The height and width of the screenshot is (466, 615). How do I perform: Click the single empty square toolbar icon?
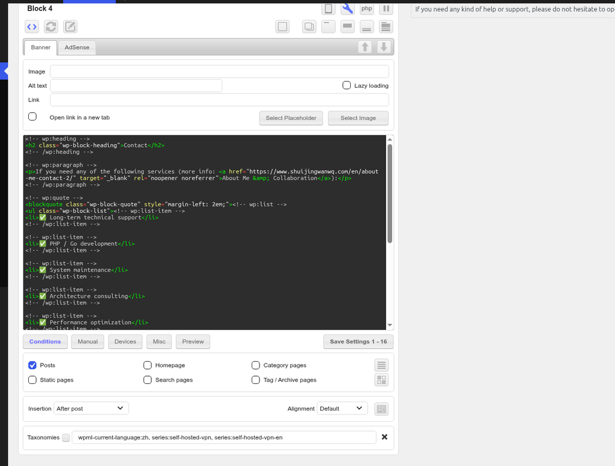(x=282, y=26)
